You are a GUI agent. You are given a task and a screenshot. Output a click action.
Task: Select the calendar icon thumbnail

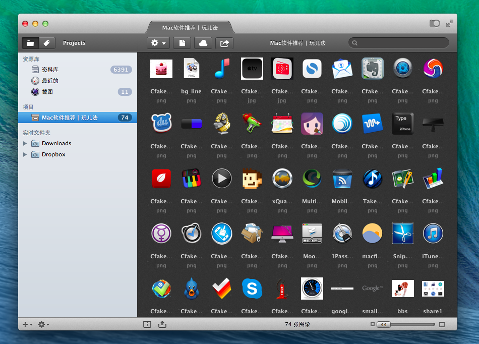(282, 124)
